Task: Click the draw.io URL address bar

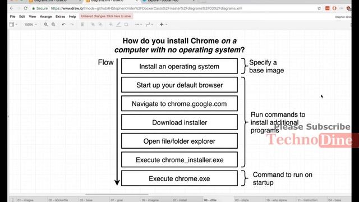Action: tap(146, 8)
